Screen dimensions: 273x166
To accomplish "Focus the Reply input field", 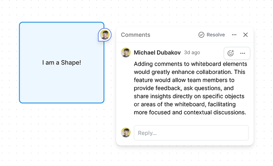I will 191,133.
